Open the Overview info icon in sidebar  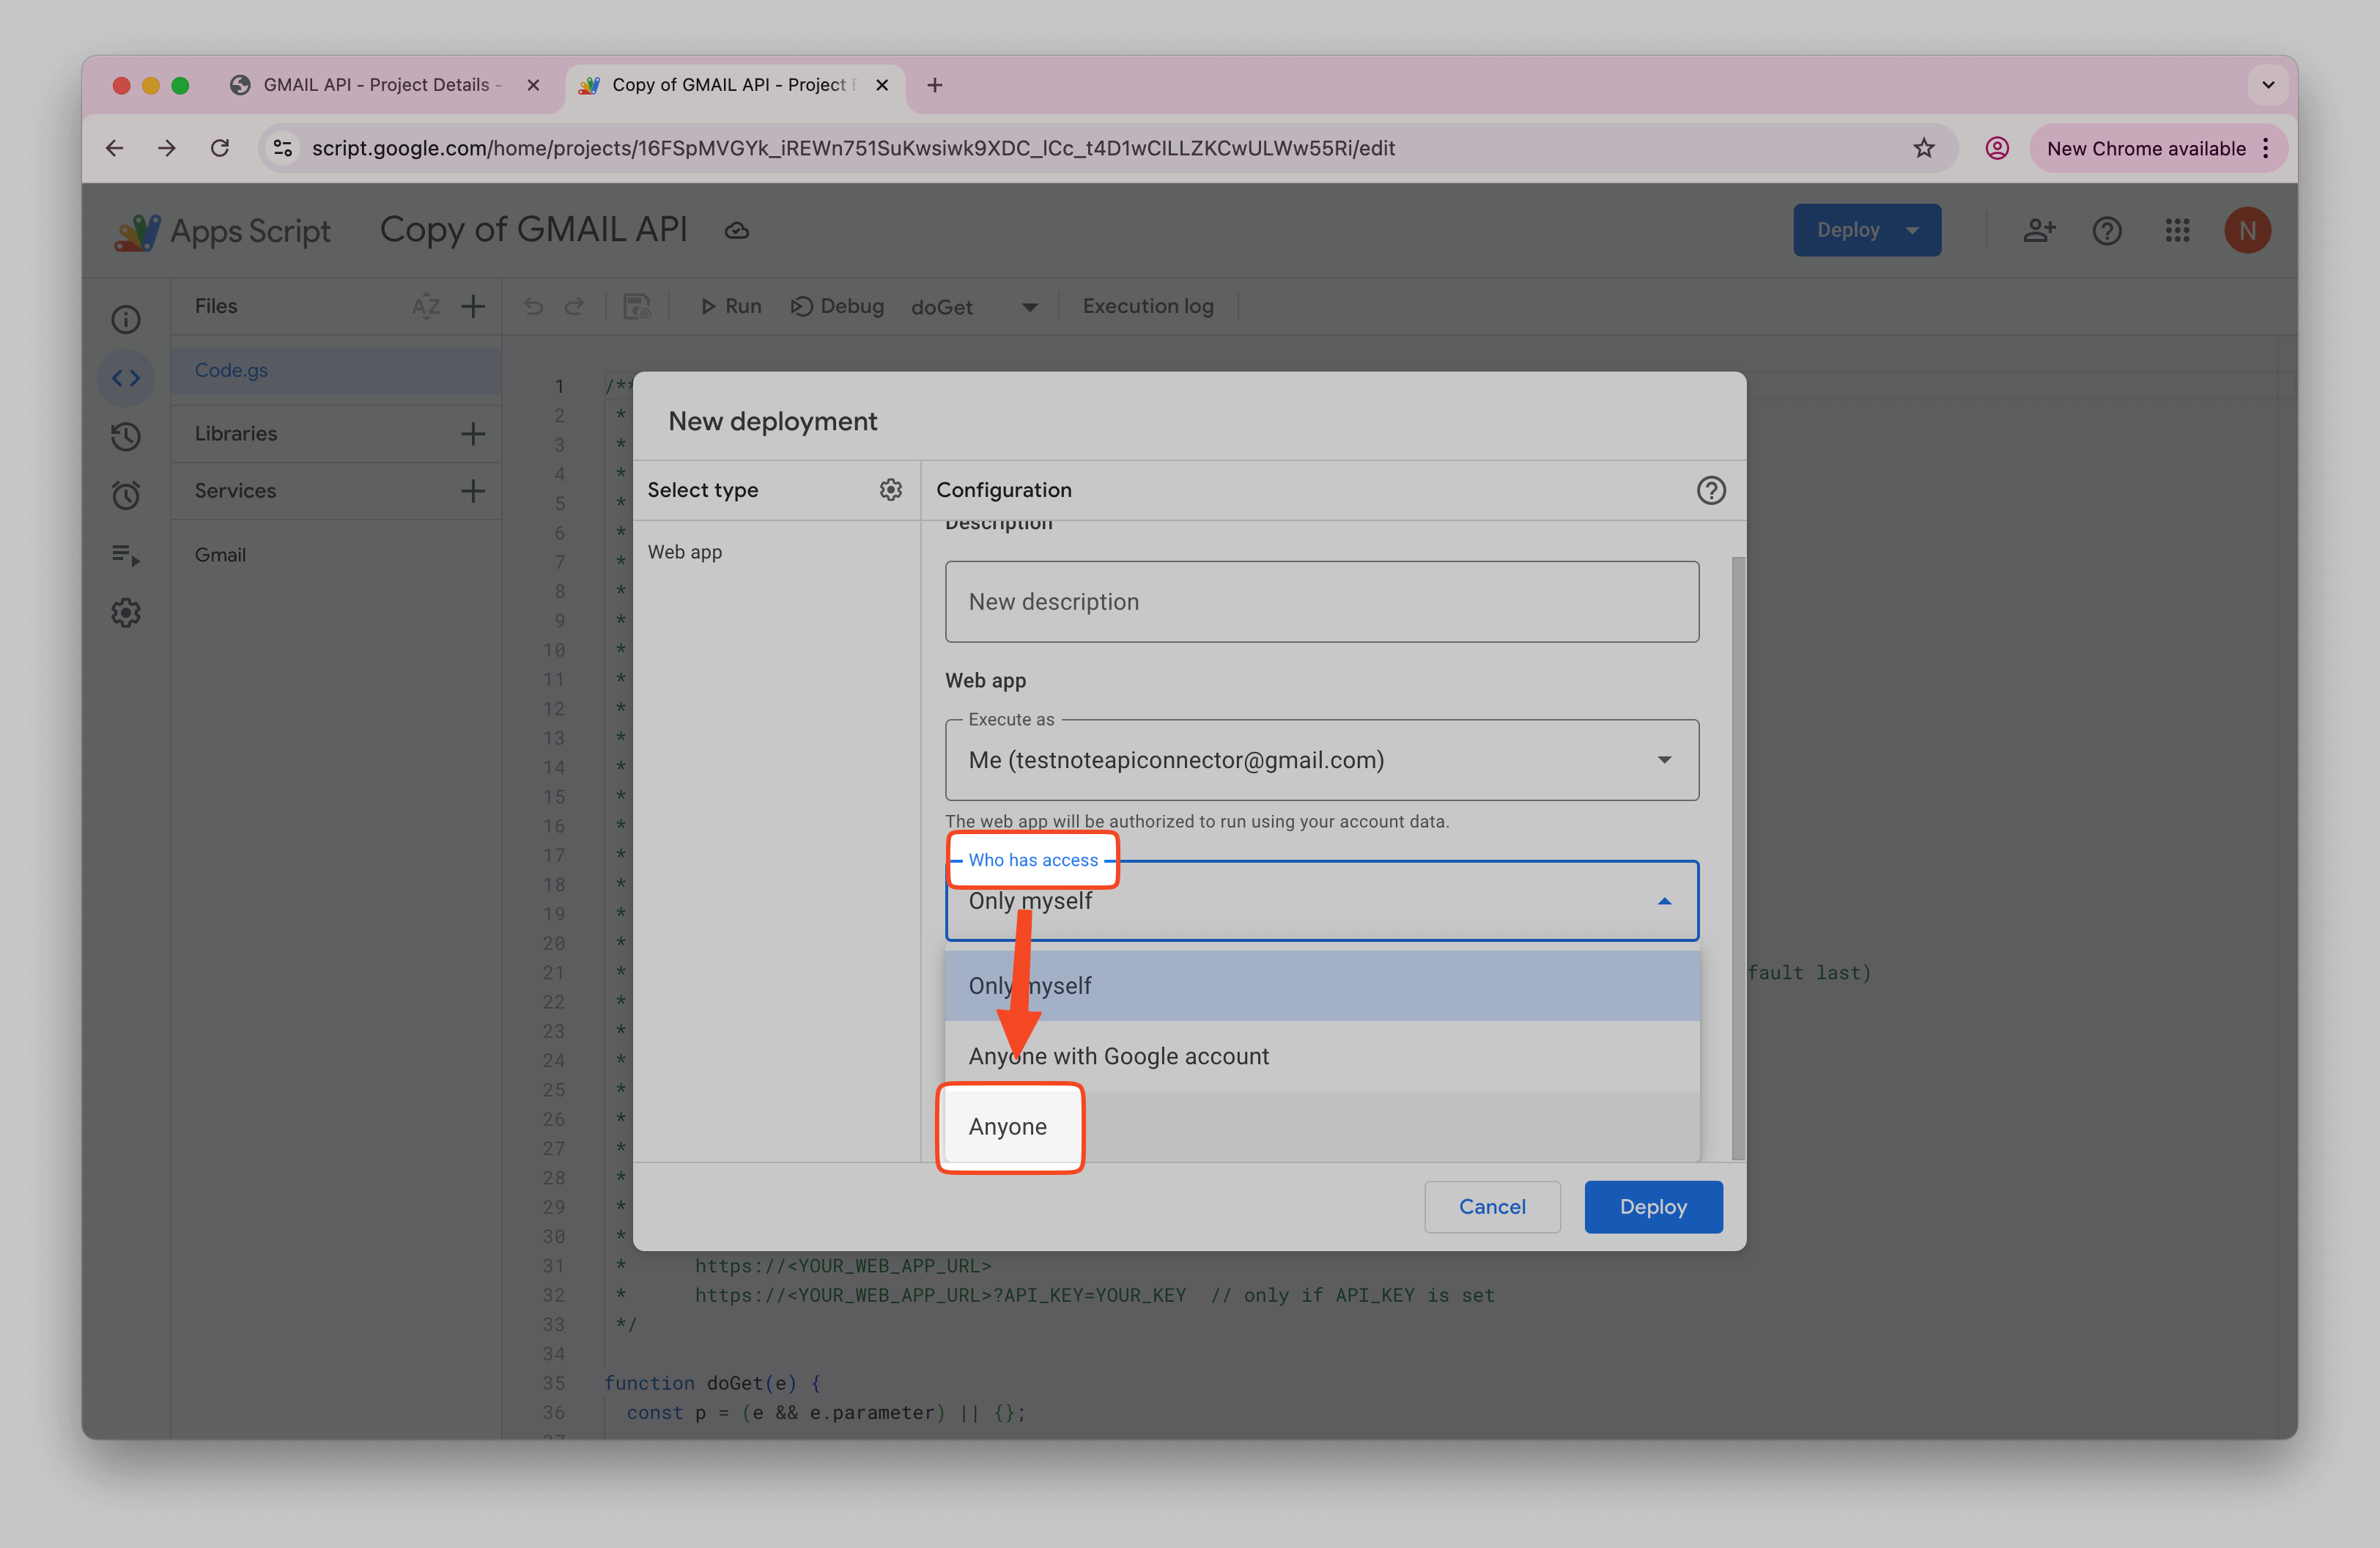(x=126, y=319)
